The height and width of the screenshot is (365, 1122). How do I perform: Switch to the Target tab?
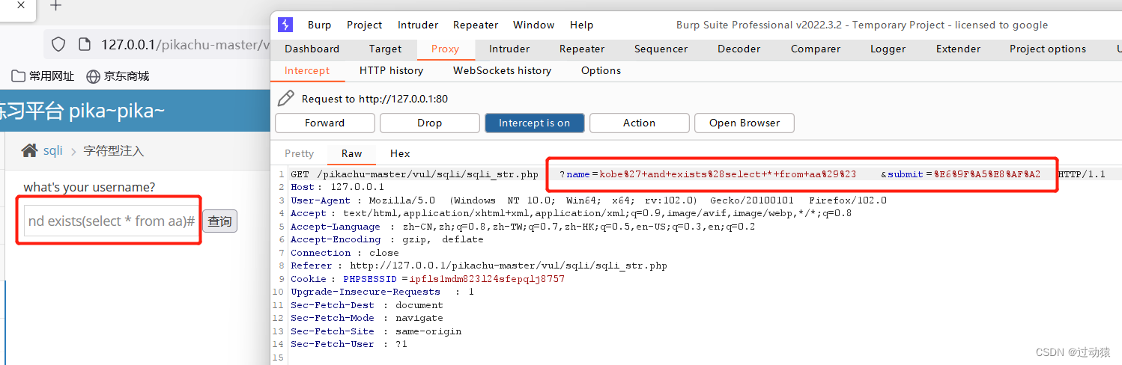pyautogui.click(x=386, y=49)
